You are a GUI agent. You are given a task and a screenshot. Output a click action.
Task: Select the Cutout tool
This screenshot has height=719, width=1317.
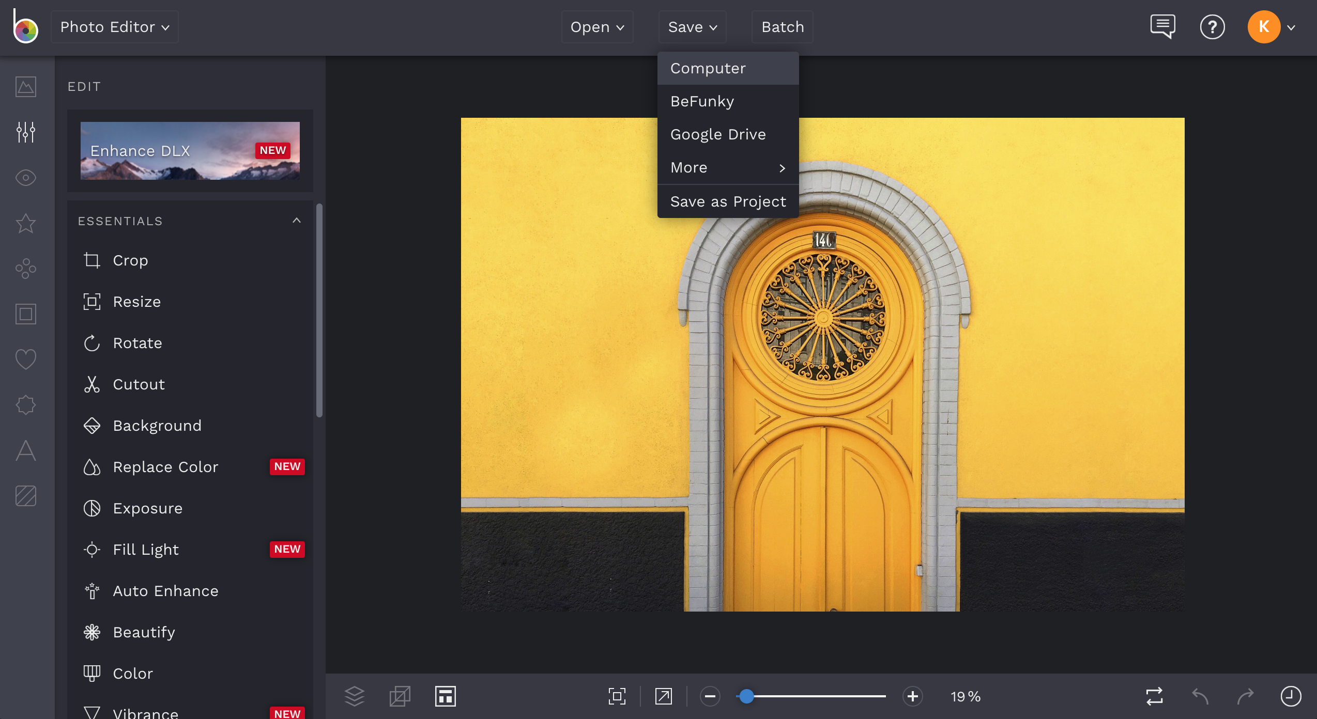coord(139,384)
